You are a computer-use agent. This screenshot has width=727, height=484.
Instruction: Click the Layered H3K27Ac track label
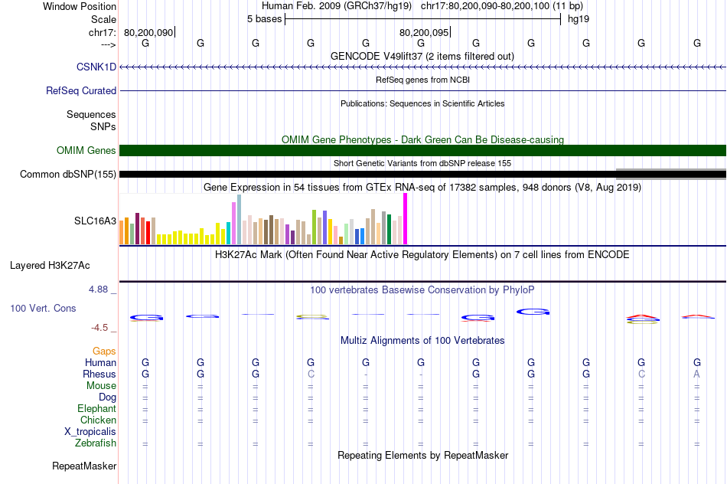[x=50, y=266]
